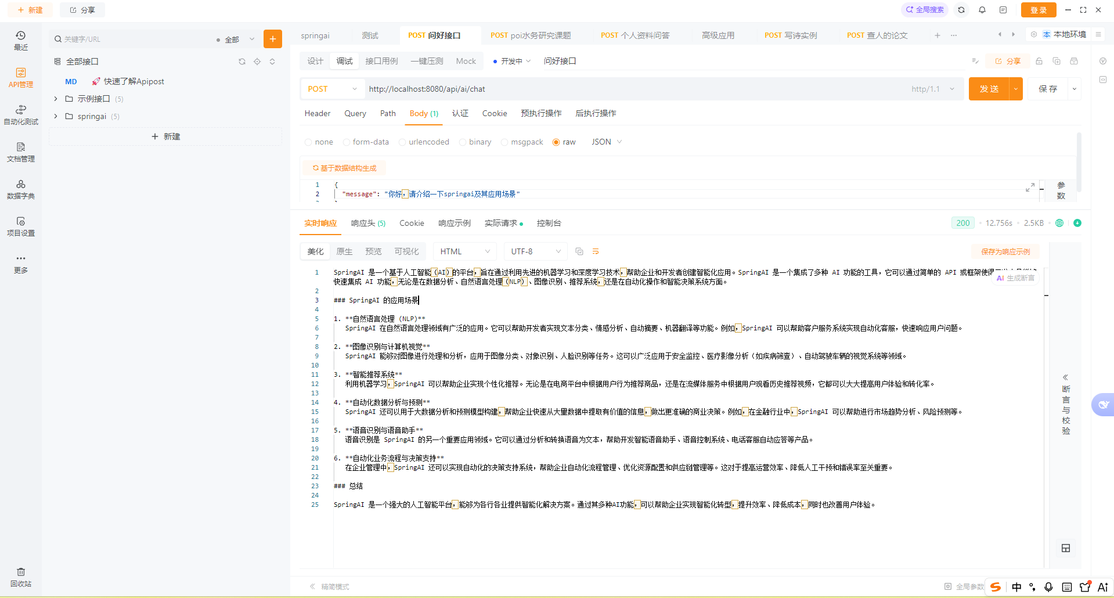Switch to the POST 写诗实例 tab
This screenshot has width=1114, height=598.
pos(791,35)
